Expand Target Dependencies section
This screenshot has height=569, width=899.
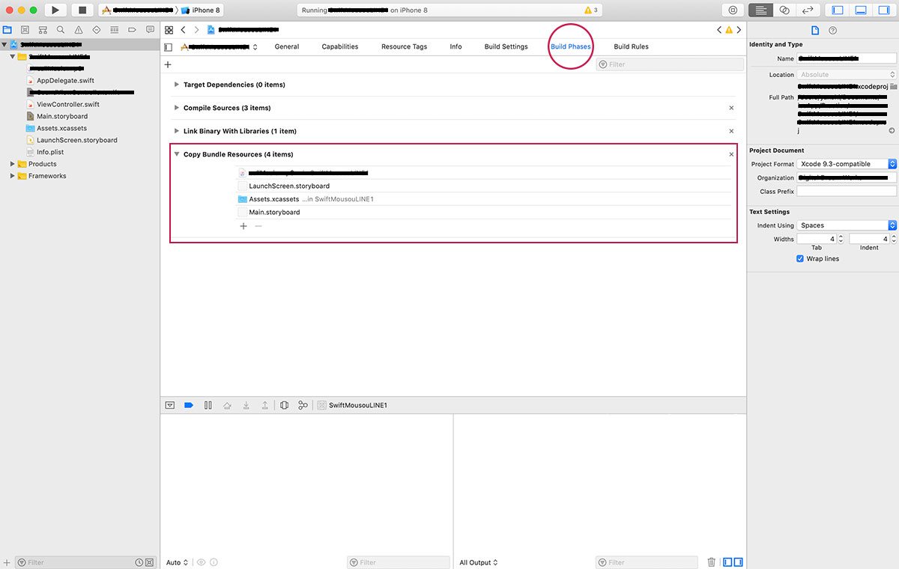pyautogui.click(x=177, y=85)
